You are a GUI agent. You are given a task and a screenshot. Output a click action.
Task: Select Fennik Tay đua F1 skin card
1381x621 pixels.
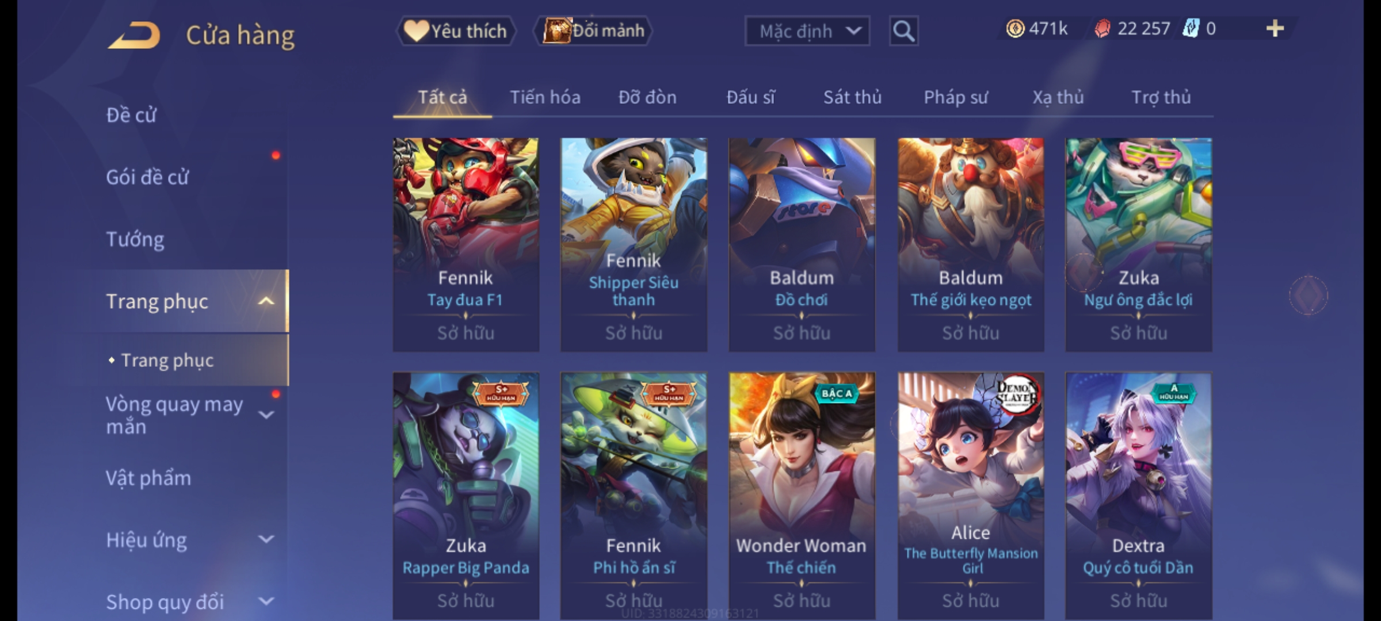coord(466,244)
